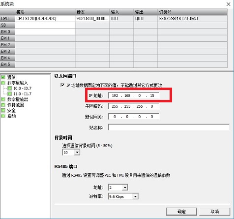Click the I0.0 - I0.7 node icon
234x219 pixels.
tap(10, 88)
